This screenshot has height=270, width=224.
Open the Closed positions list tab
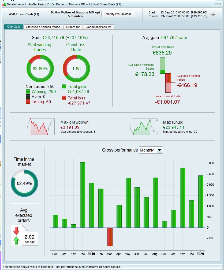[x=98, y=27]
